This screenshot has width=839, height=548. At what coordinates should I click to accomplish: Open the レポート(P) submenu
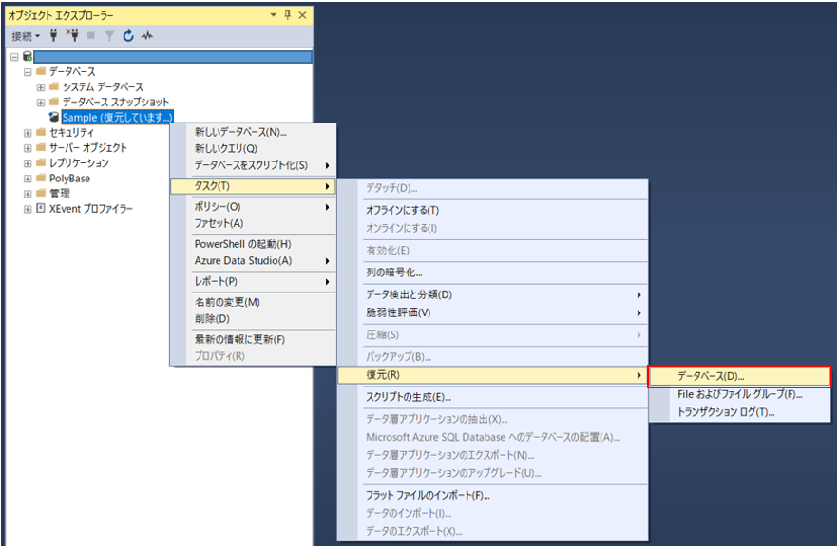253,282
